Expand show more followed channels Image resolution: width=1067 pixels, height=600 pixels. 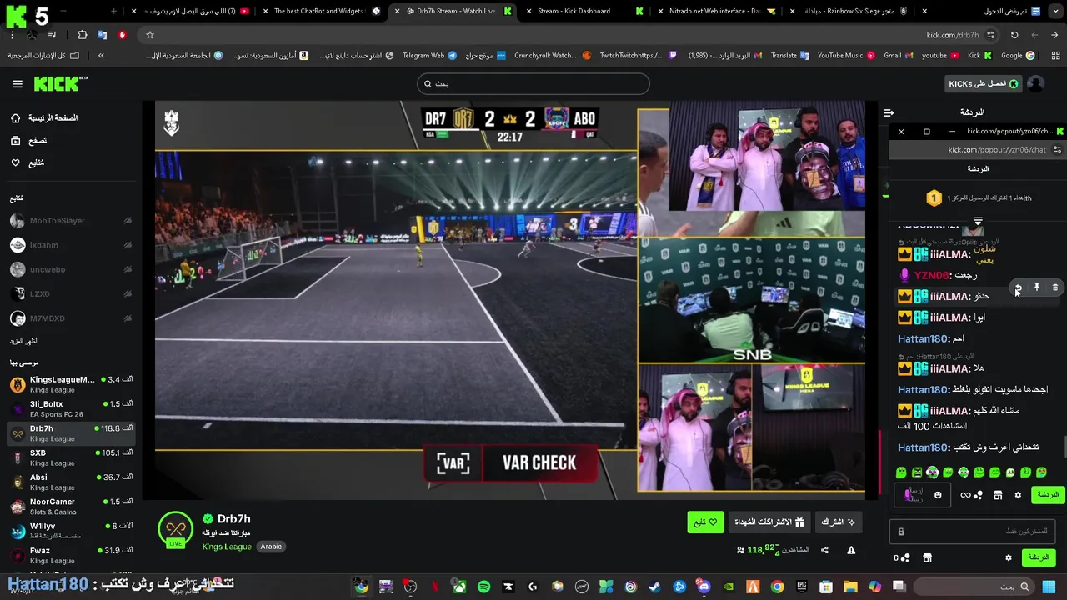point(23,342)
